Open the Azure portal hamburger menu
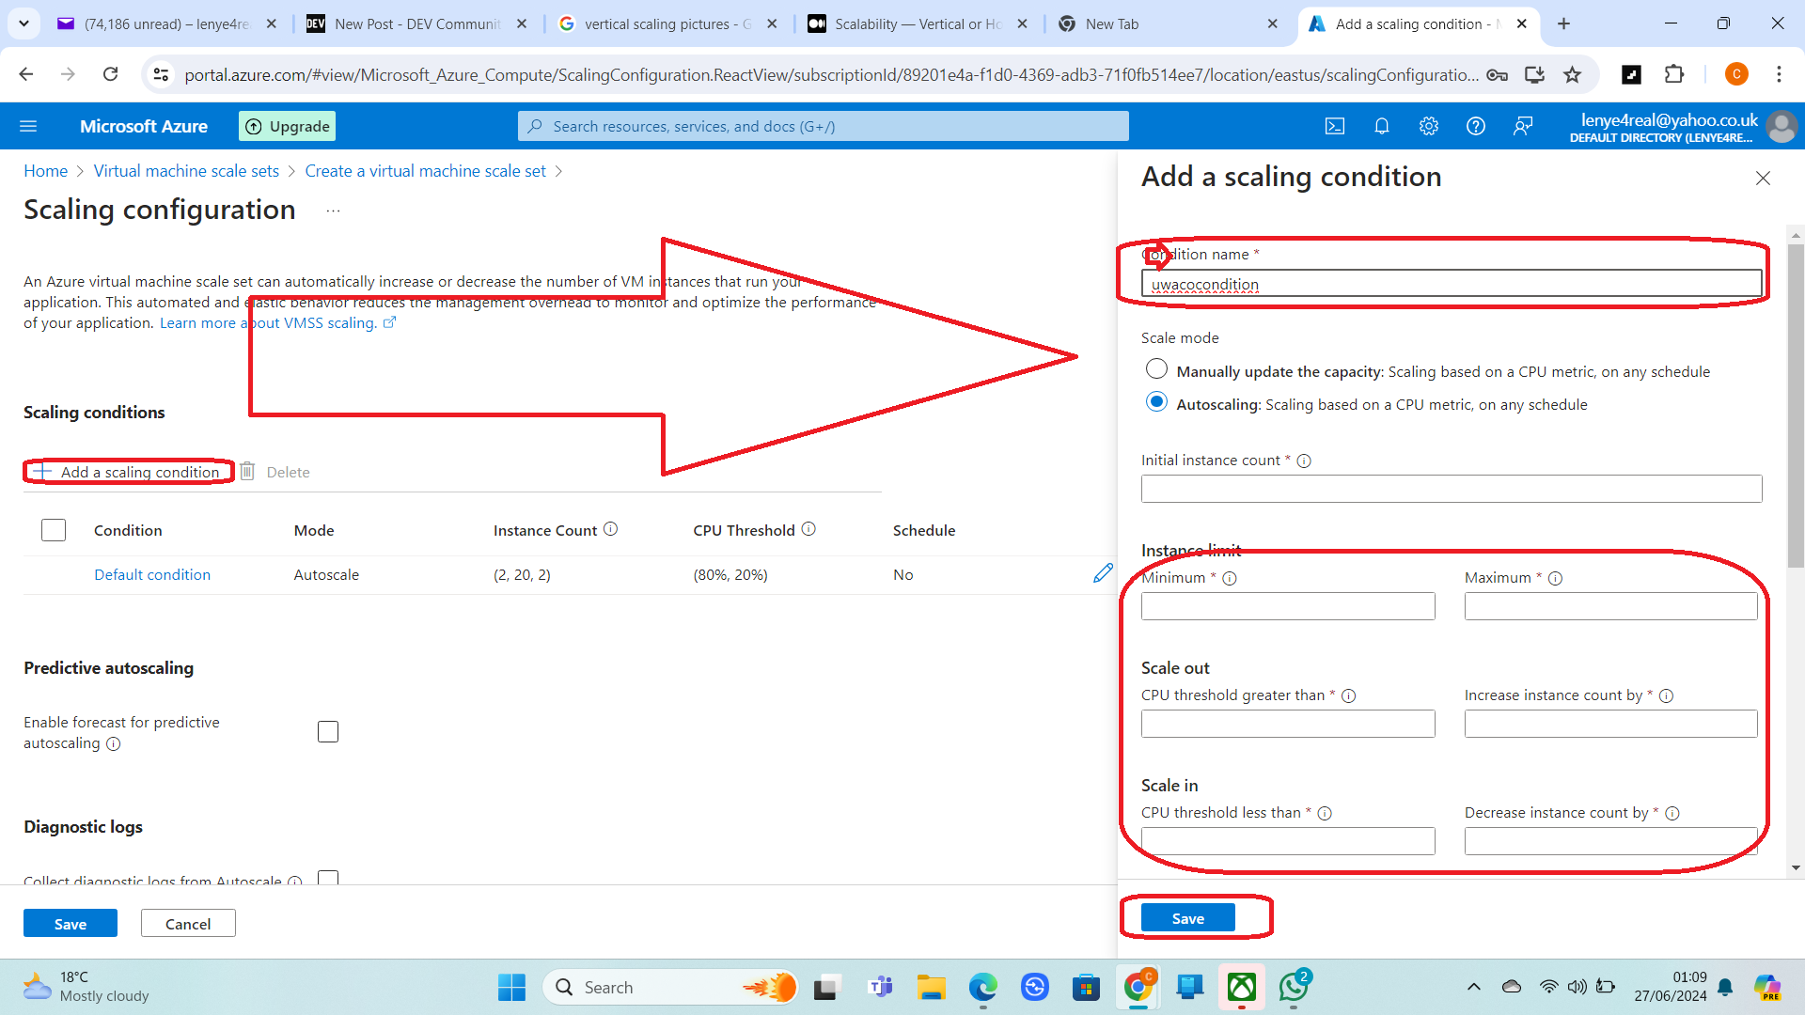 coord(28,126)
